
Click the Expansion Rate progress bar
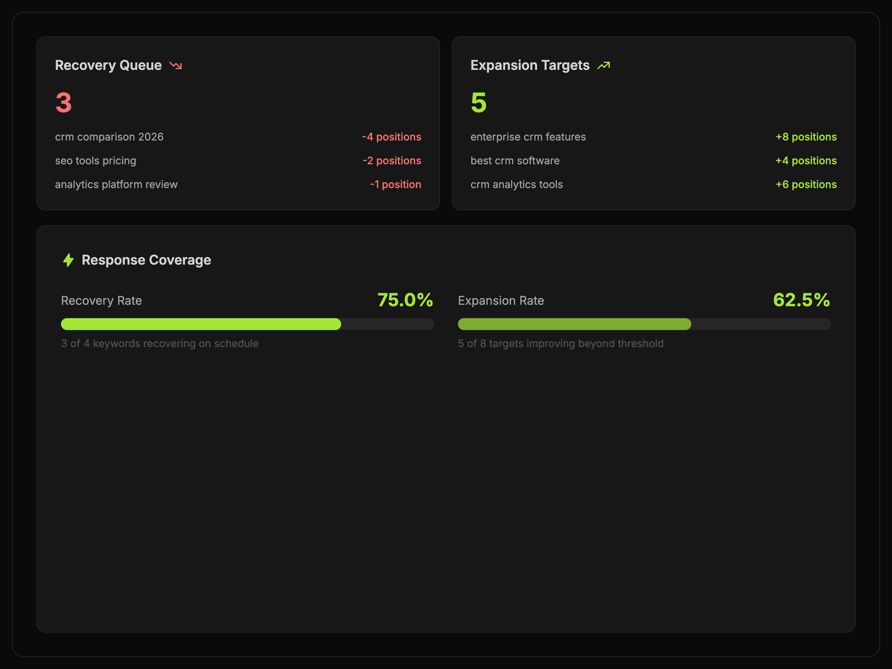pos(644,324)
